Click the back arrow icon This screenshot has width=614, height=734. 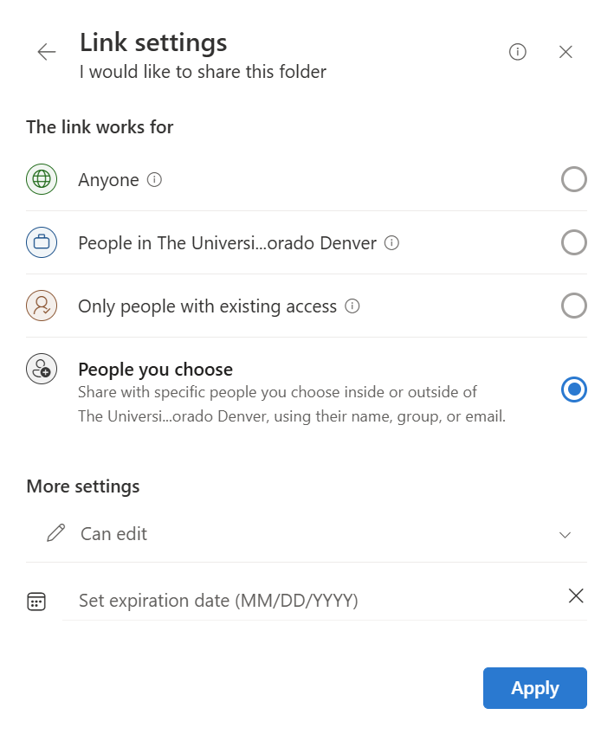46,52
